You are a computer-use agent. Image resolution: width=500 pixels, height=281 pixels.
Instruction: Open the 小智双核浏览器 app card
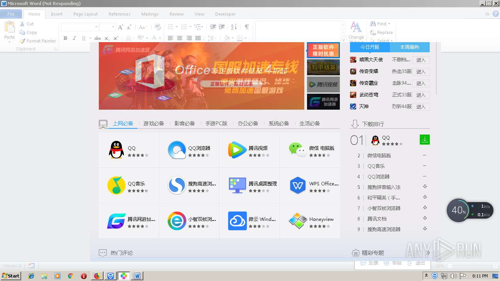point(189,221)
